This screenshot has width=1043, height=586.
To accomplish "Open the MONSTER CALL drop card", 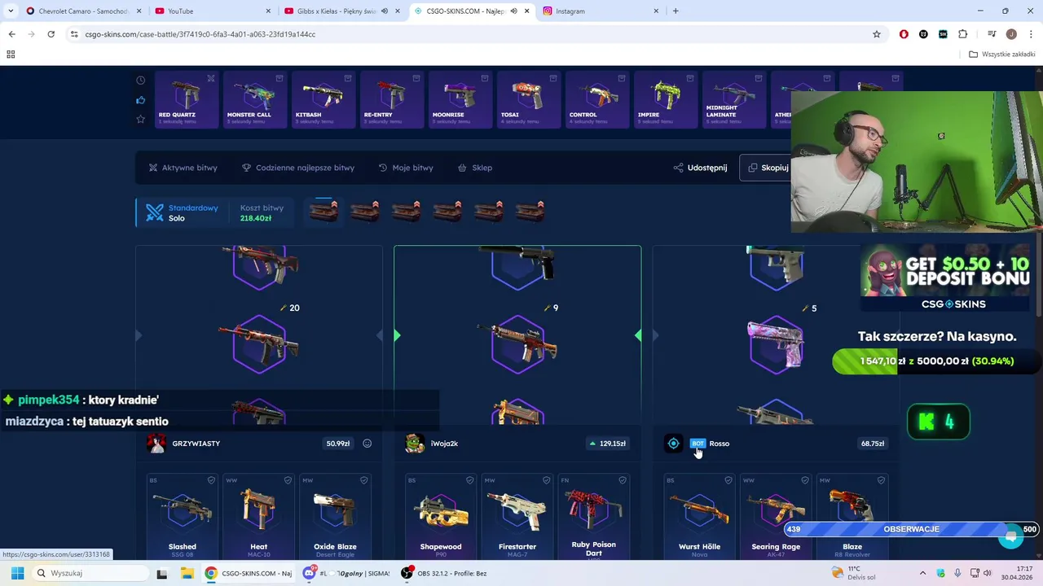I will [254, 99].
